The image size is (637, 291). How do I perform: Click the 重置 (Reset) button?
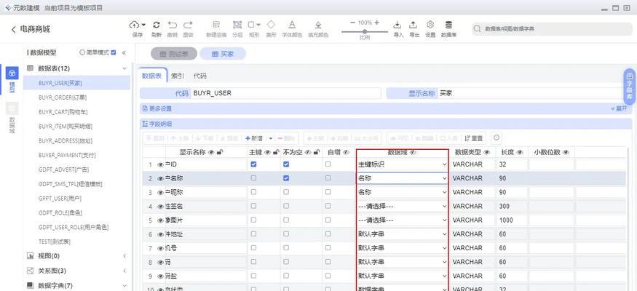pos(474,138)
